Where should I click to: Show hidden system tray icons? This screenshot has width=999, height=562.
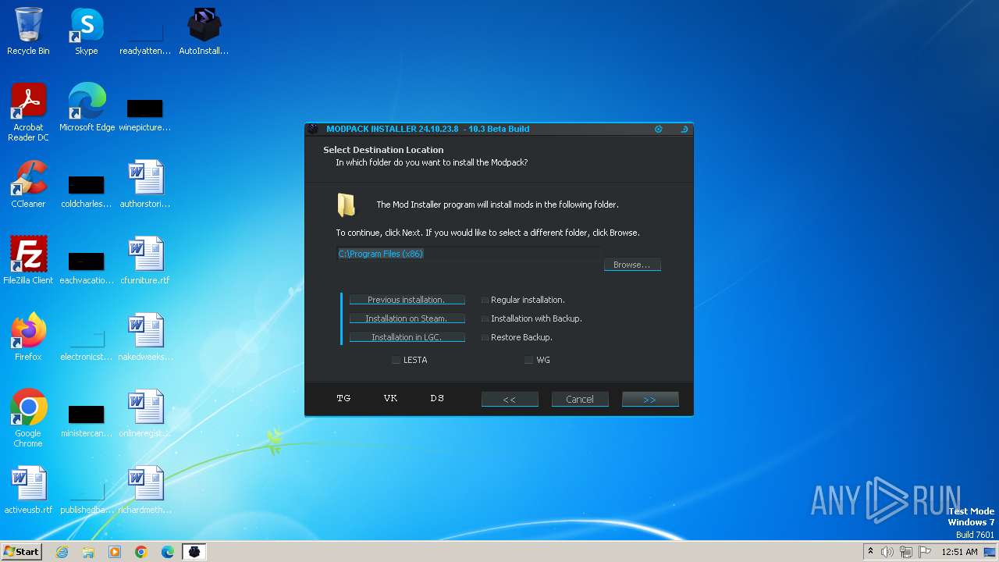pos(870,552)
